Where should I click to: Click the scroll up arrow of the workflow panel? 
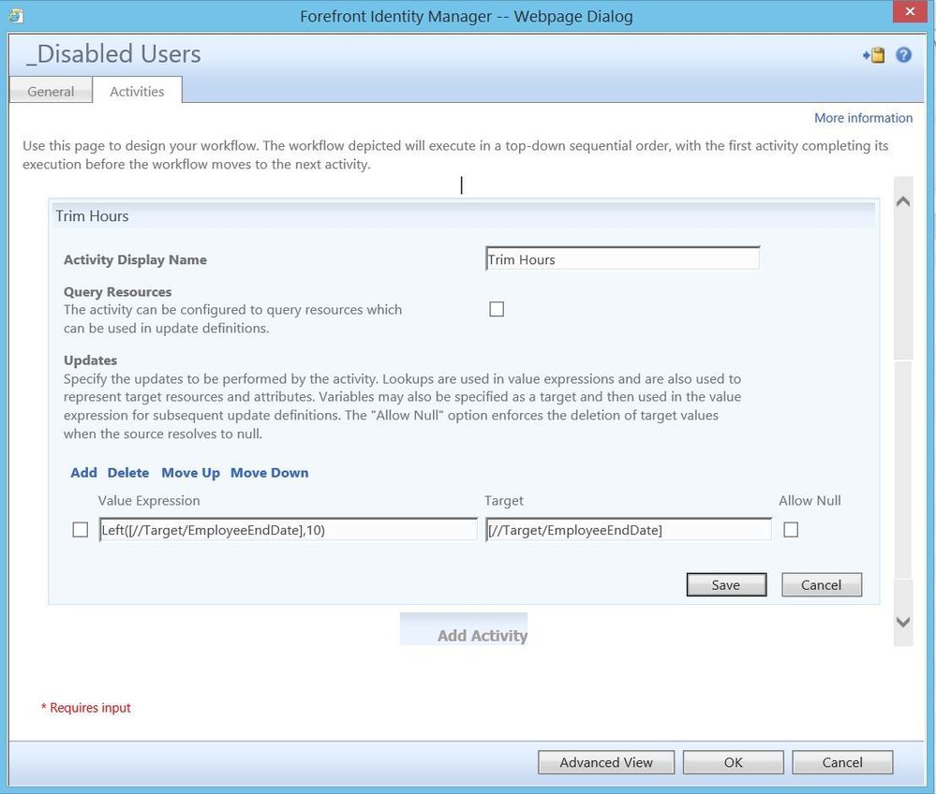903,201
